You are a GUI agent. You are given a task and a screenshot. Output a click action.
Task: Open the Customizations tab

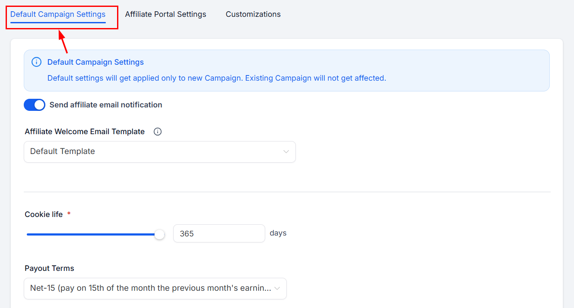[253, 14]
